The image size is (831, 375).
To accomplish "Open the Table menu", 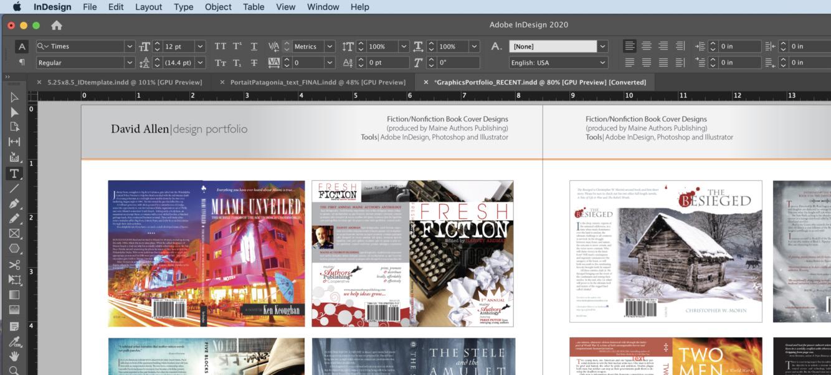I will (x=254, y=7).
